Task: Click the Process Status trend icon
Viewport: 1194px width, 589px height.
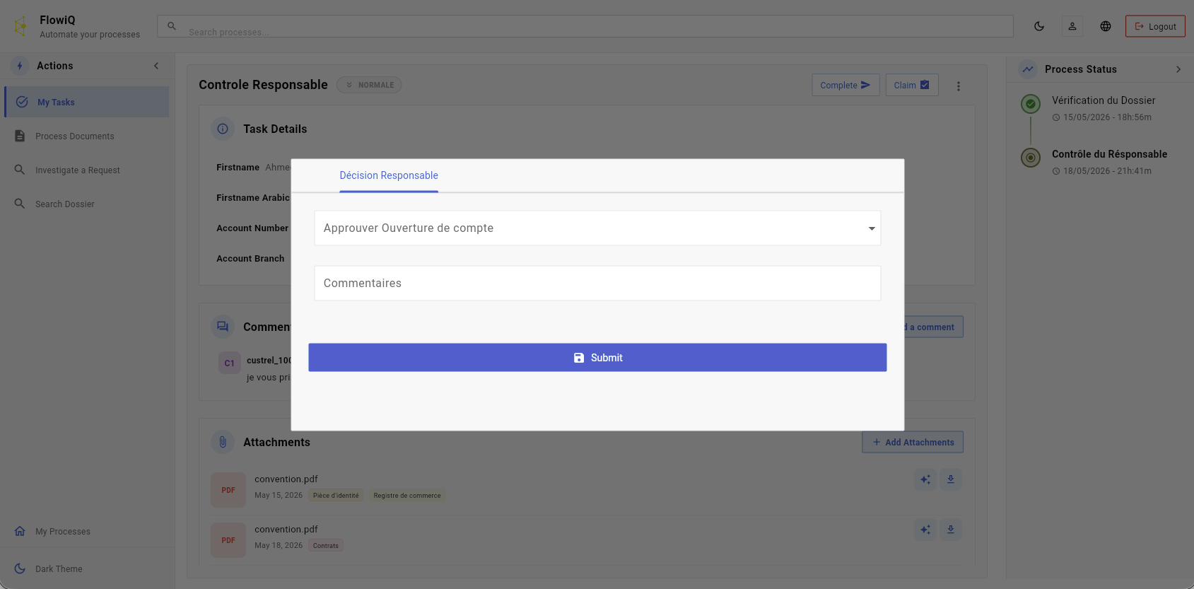Action: (1028, 69)
